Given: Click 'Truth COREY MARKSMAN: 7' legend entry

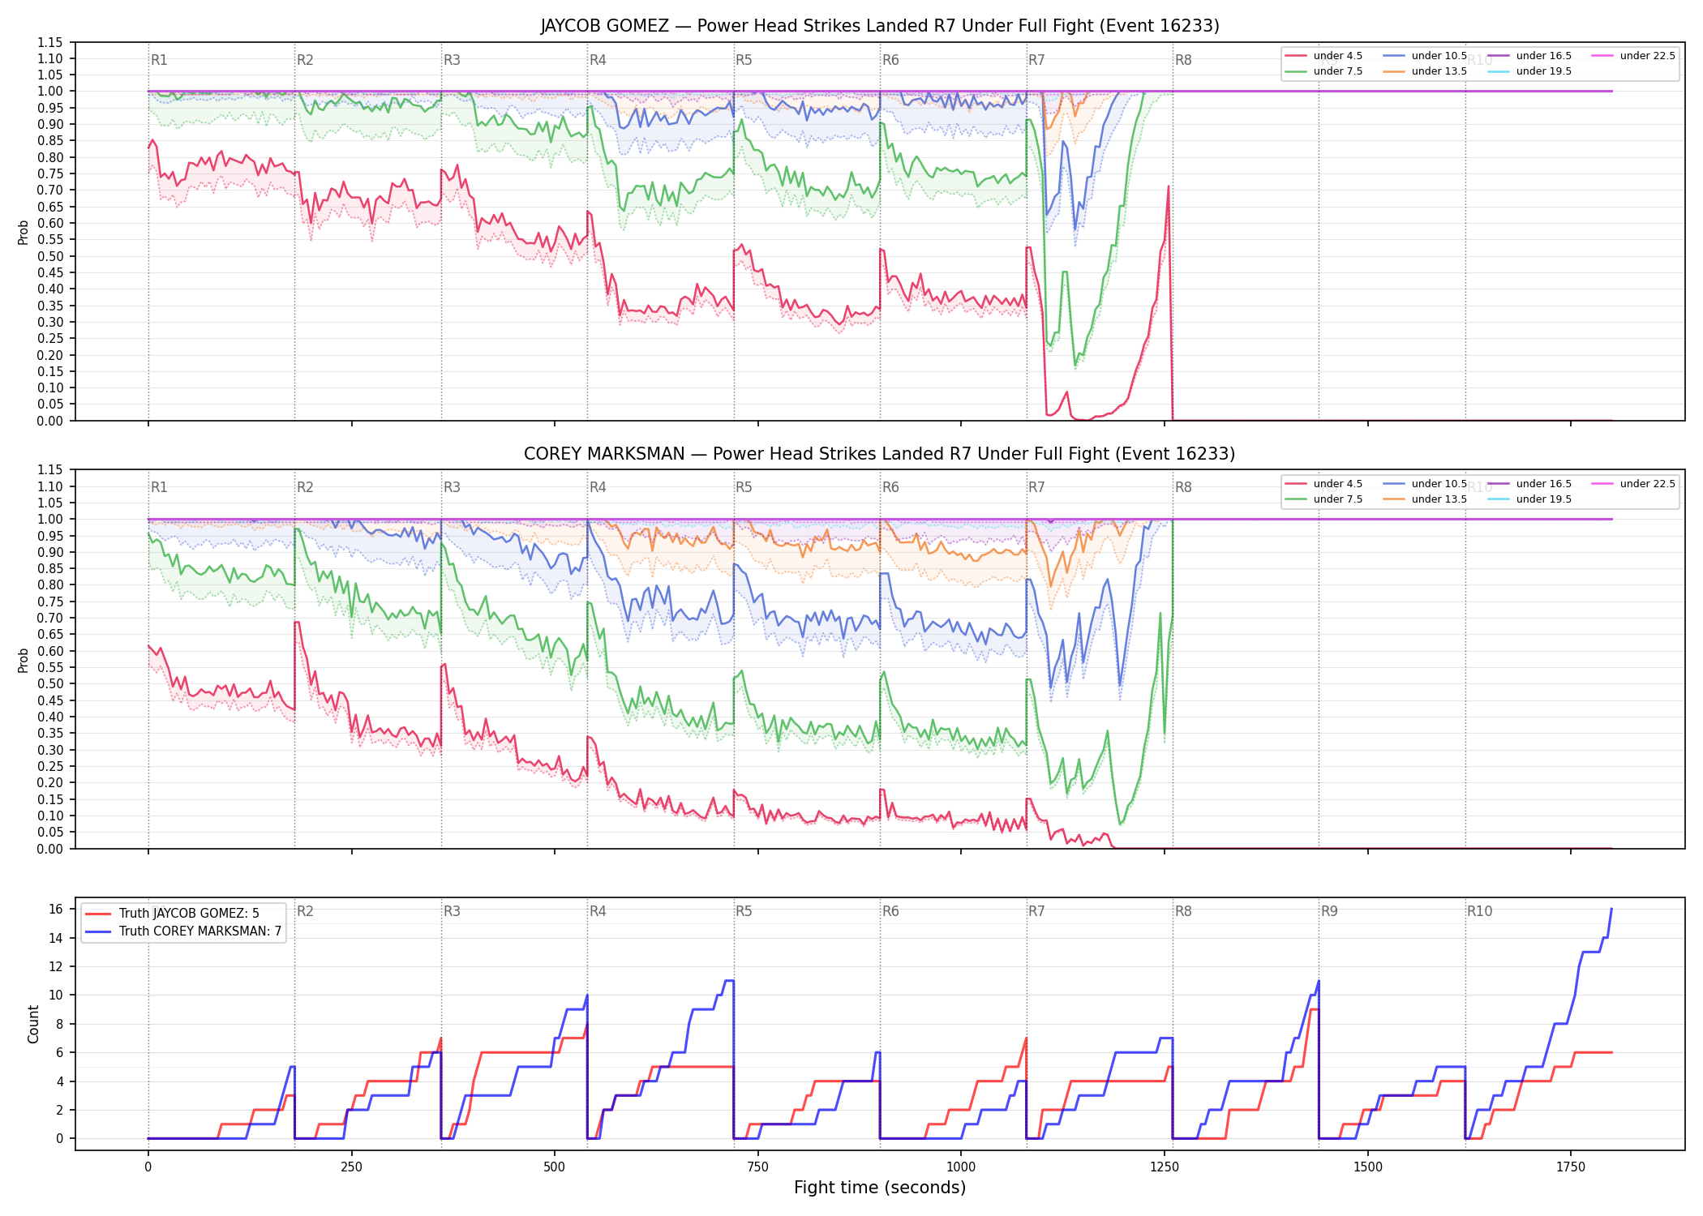Looking at the screenshot, I should point(183,931).
